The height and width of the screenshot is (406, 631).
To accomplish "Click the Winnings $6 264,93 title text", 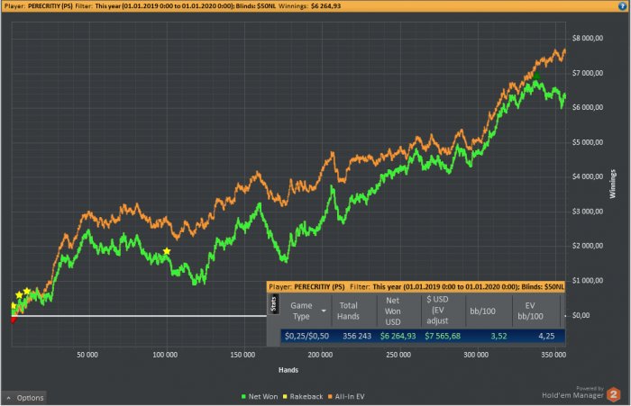I will [x=310, y=6].
